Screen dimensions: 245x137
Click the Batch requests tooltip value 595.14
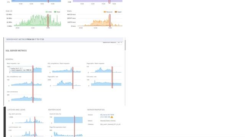[x=29, y=70]
